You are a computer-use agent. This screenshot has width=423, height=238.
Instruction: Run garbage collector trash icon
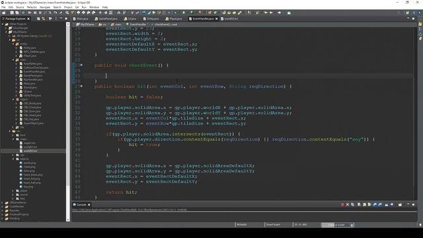(352, 225)
